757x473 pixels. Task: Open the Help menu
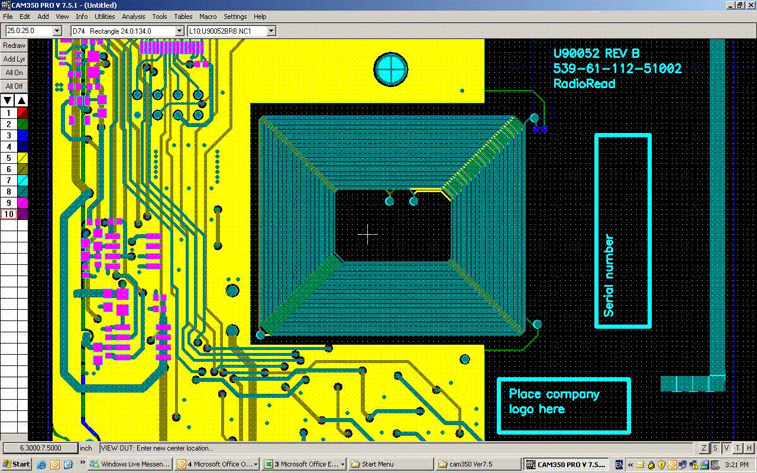click(x=260, y=17)
